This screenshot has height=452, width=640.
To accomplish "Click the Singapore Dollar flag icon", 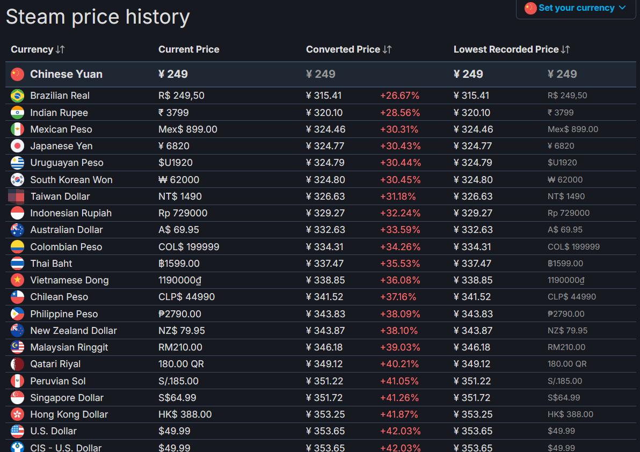I will tap(17, 398).
